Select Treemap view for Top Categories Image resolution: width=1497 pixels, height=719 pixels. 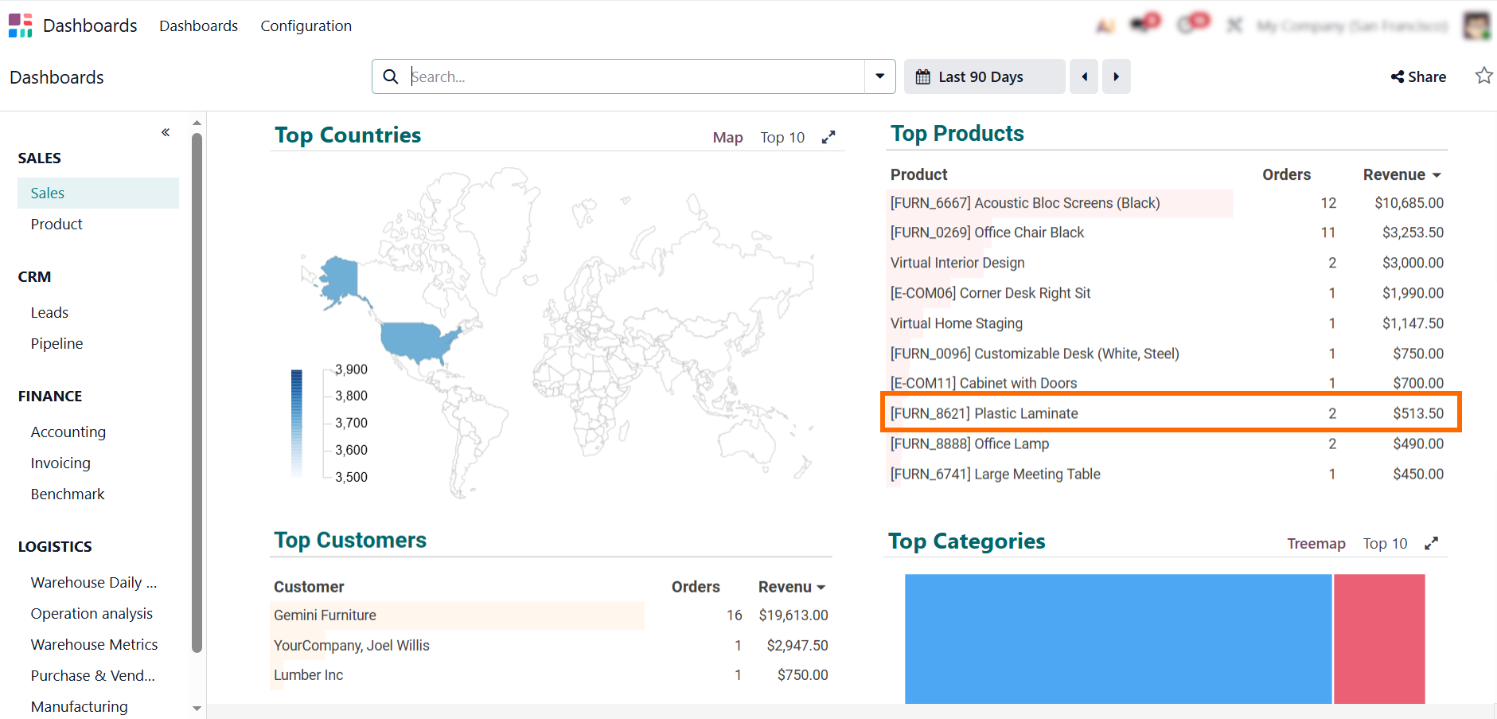(1316, 543)
